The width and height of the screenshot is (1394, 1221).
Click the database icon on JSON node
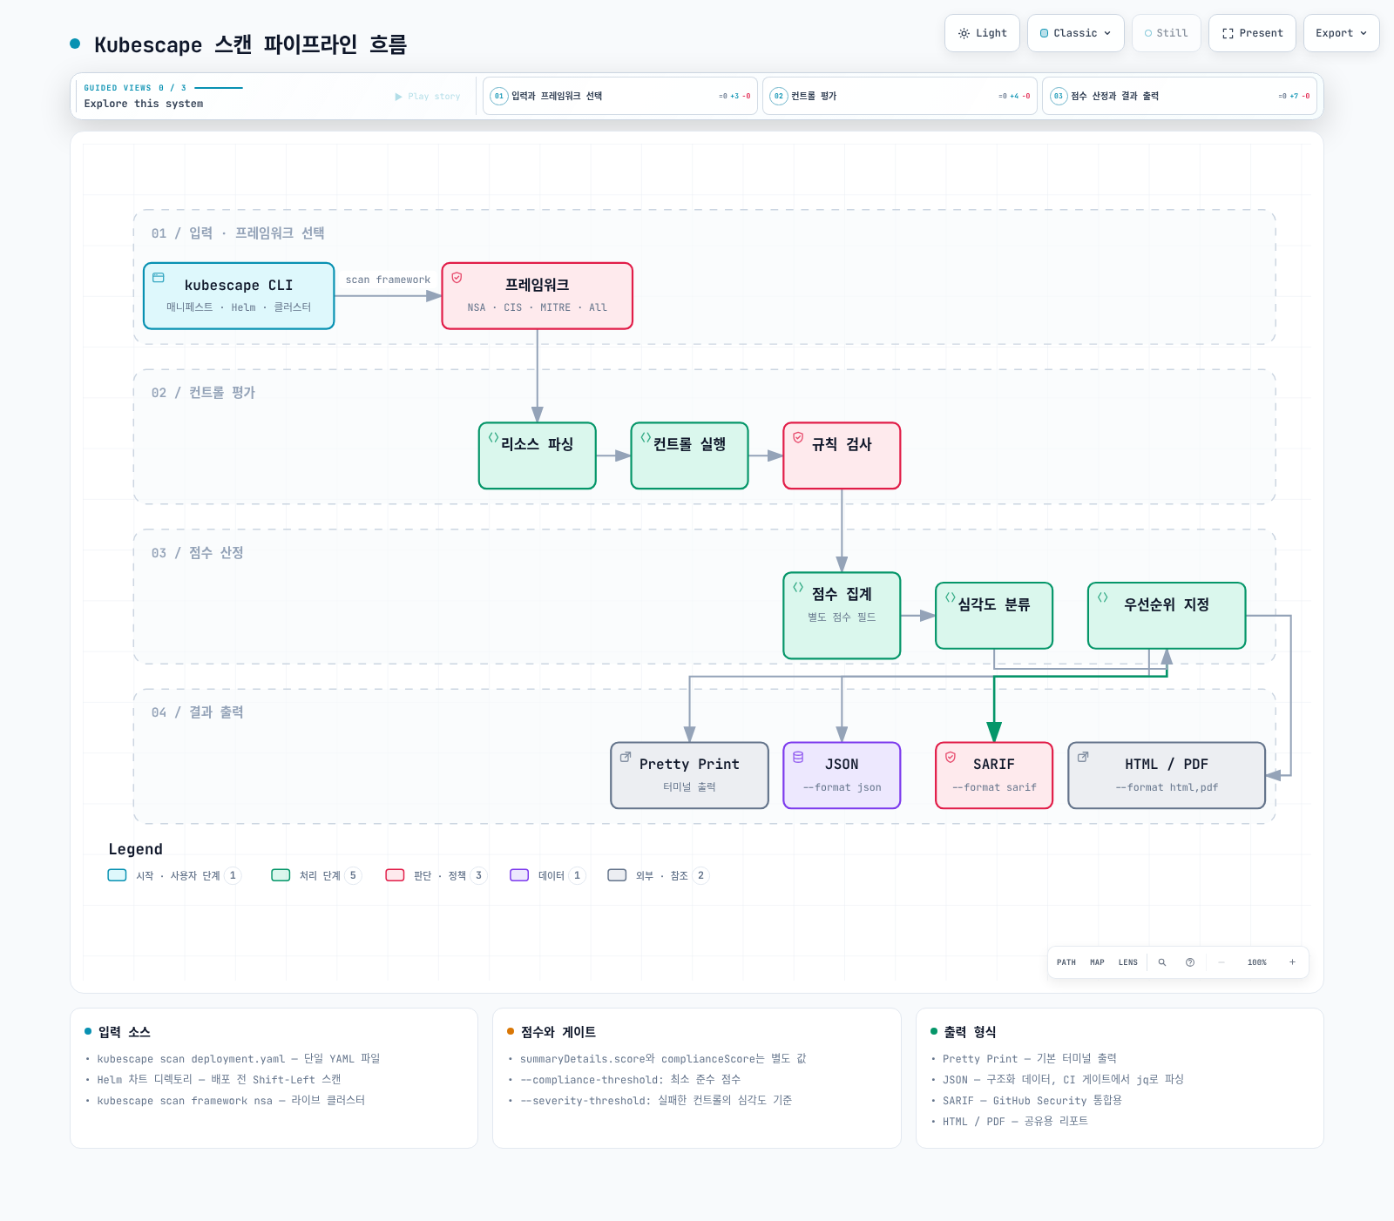[x=798, y=757]
